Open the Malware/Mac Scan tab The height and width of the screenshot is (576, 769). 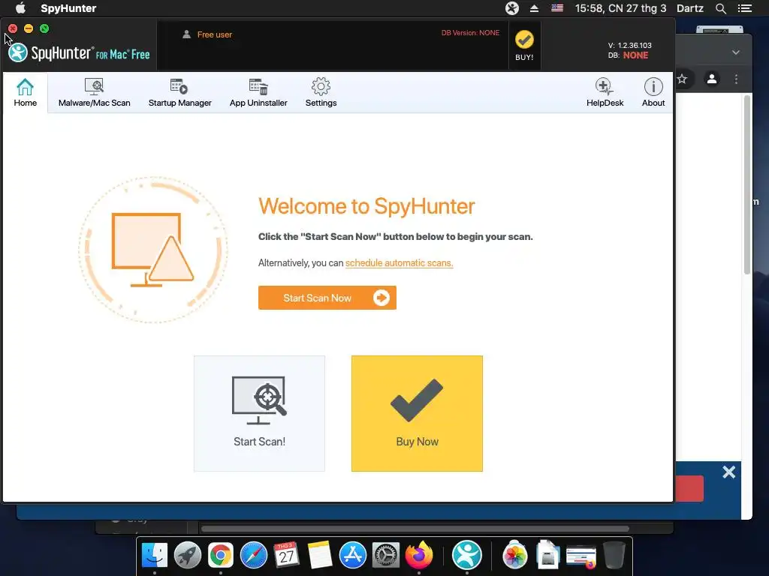tap(94, 92)
